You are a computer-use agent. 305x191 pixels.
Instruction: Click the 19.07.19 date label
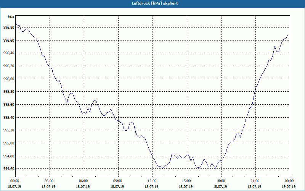click(289, 186)
